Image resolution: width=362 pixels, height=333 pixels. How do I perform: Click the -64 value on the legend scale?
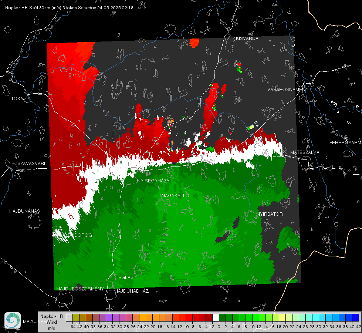[x=72, y=327]
